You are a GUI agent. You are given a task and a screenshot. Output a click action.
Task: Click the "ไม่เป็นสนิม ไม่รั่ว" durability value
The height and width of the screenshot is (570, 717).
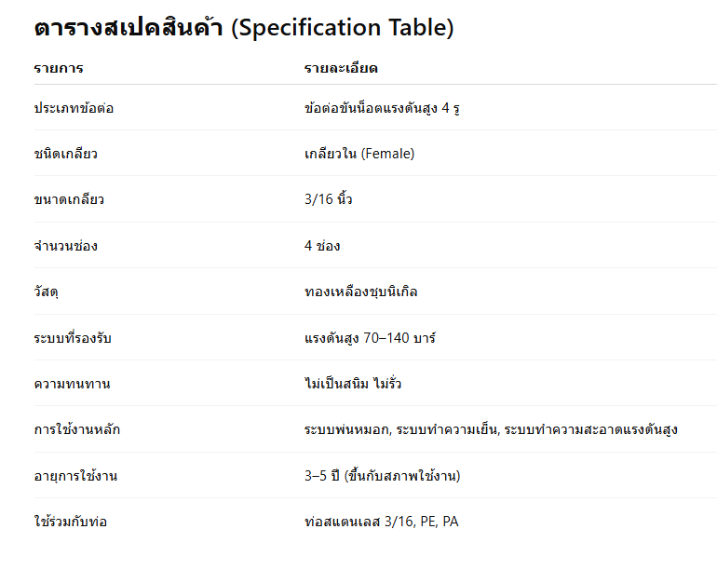coord(353,384)
